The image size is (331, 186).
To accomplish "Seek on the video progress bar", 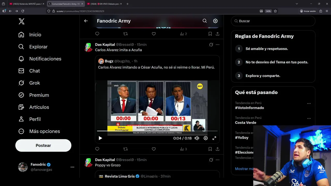I will [x=157, y=131].
